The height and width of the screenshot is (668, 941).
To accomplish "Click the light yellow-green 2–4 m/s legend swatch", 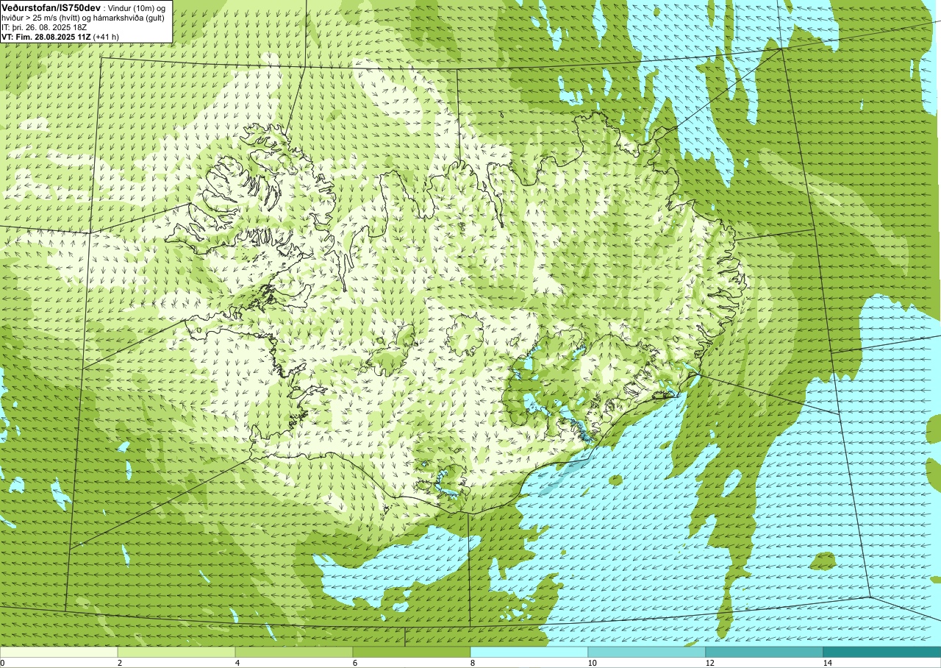I will (x=176, y=652).
